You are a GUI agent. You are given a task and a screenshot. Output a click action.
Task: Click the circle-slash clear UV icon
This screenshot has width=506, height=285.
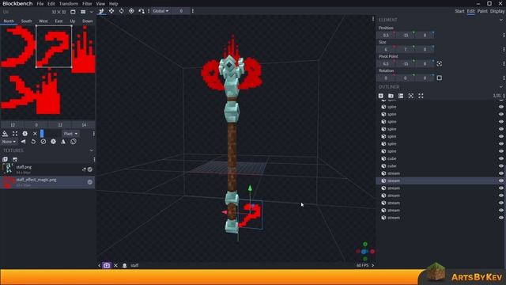(x=43, y=142)
